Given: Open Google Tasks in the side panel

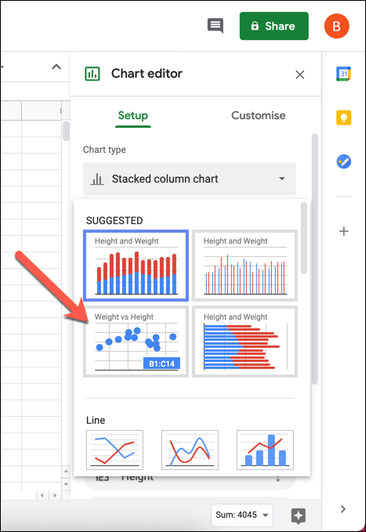Looking at the screenshot, I should click(343, 161).
